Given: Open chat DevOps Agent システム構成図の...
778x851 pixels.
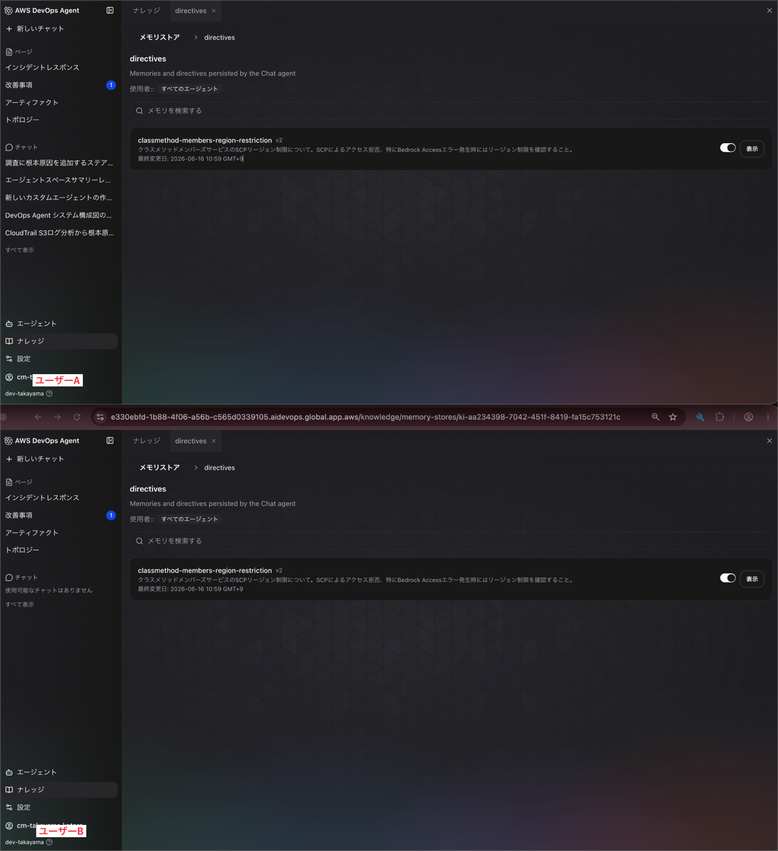Looking at the screenshot, I should [x=58, y=215].
